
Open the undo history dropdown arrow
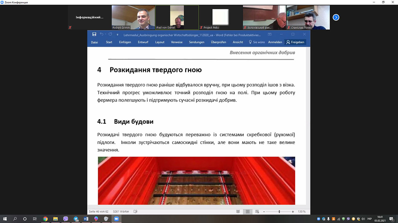tap(105, 34)
